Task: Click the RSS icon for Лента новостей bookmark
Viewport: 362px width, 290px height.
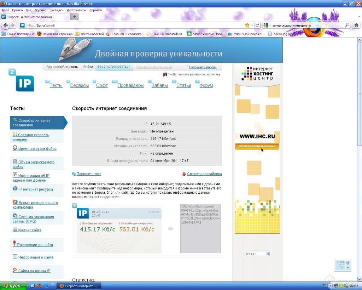Action: tap(77, 34)
